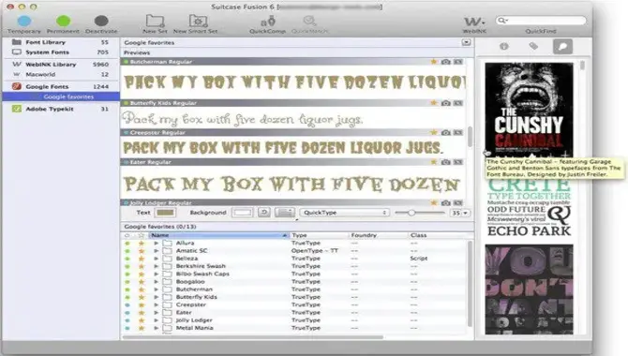
Task: Open the QuickType preview dropdown
Action: [x=345, y=213]
